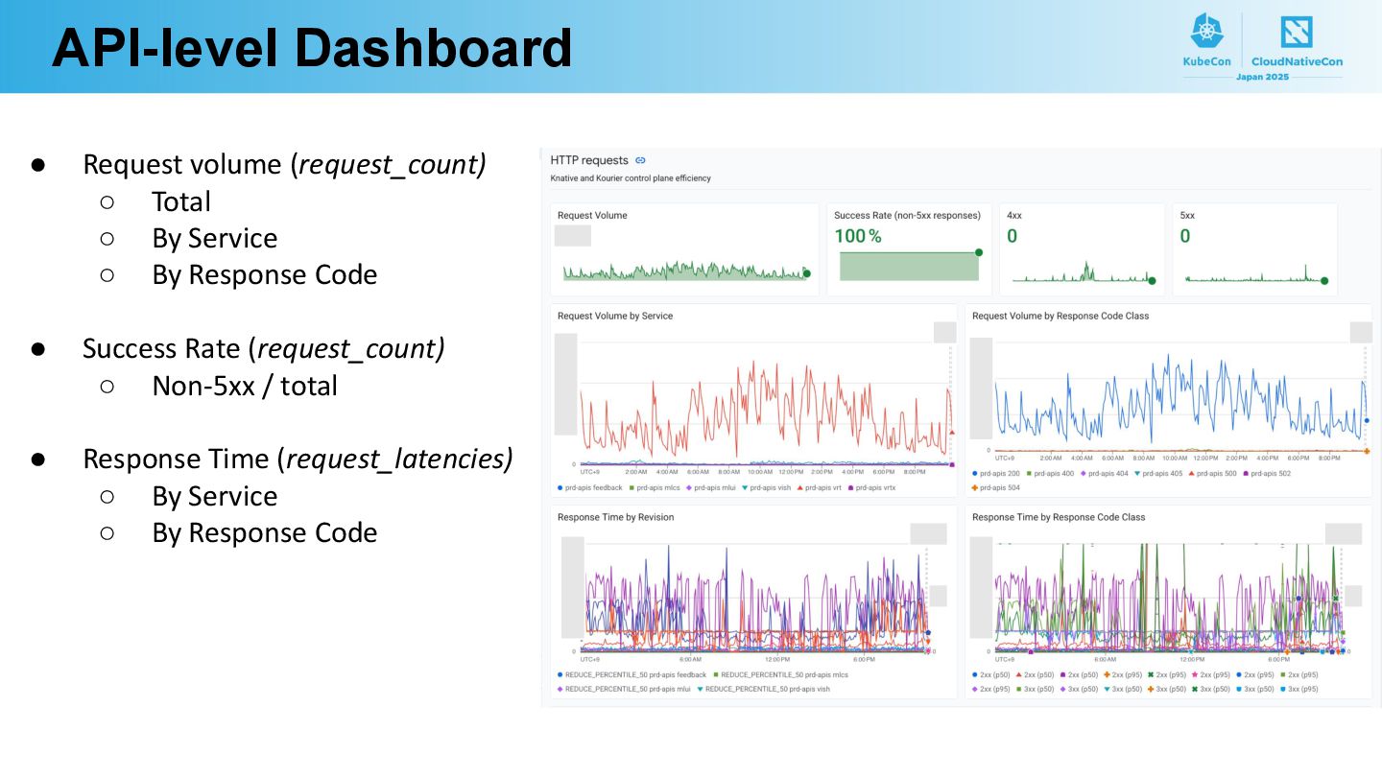Click Request Volume by Response Code Class title
Viewport: 1382px width, 777px height.
pyautogui.click(x=1060, y=316)
